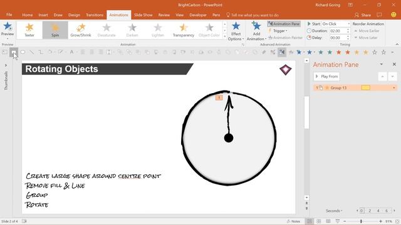
Task: Open the Slide Show tab
Action: (x=143, y=15)
